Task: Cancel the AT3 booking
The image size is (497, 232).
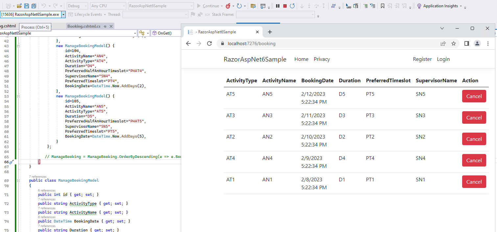Action: [x=474, y=117]
